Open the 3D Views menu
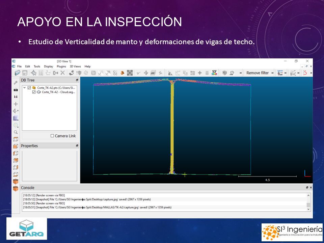324x243 pixels. tap(75, 66)
